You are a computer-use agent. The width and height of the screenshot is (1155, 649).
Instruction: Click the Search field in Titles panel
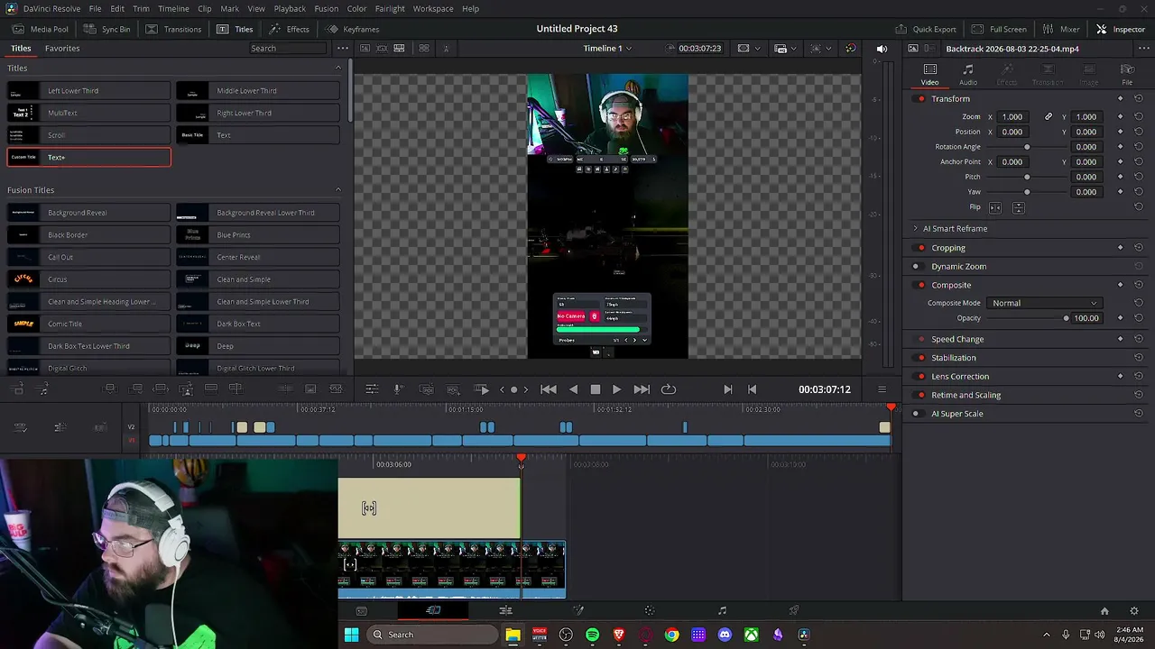pos(289,48)
